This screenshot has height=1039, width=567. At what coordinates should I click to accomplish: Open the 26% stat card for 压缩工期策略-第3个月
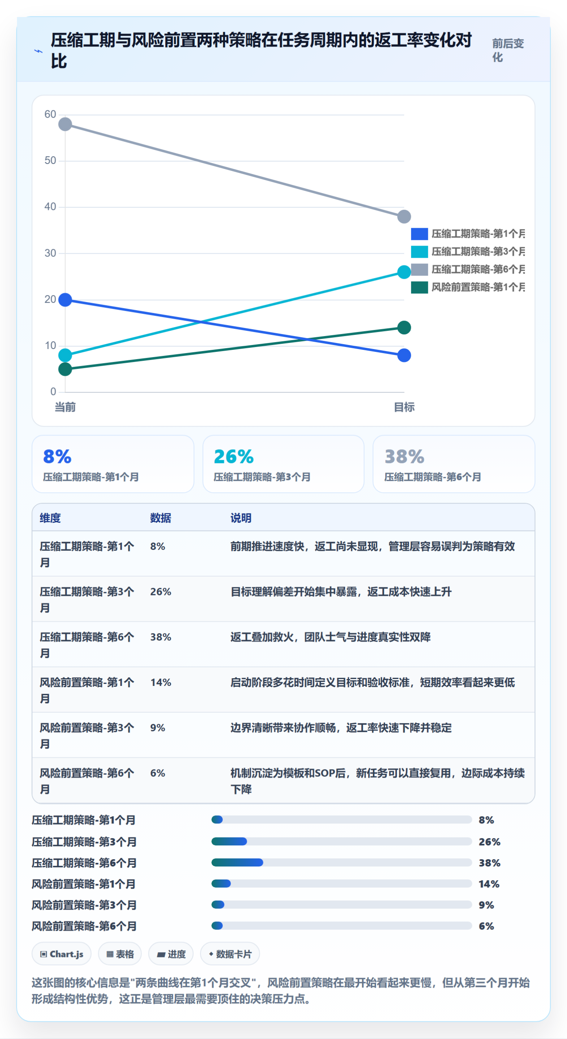click(x=283, y=464)
